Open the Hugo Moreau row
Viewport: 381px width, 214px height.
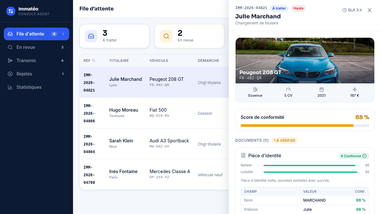coord(154,113)
